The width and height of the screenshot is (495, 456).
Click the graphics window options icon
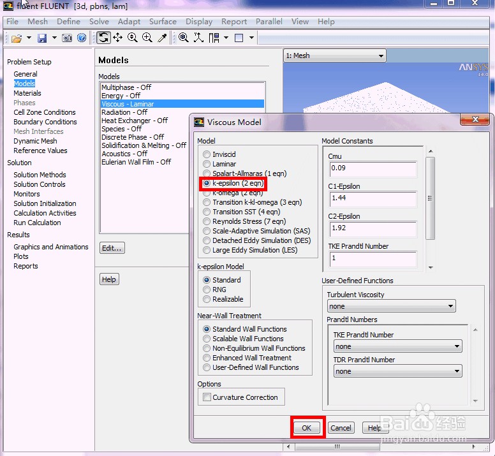pos(239,38)
